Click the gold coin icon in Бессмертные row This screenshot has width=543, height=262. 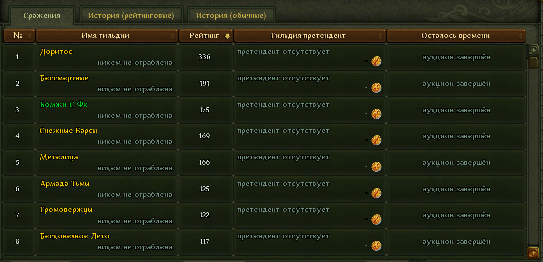376,88
